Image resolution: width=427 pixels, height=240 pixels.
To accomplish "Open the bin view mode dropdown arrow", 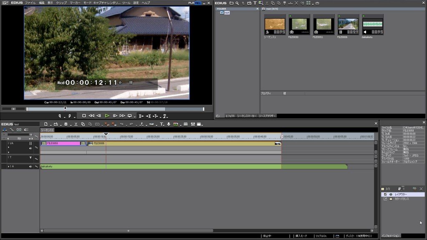I will coord(313,4).
